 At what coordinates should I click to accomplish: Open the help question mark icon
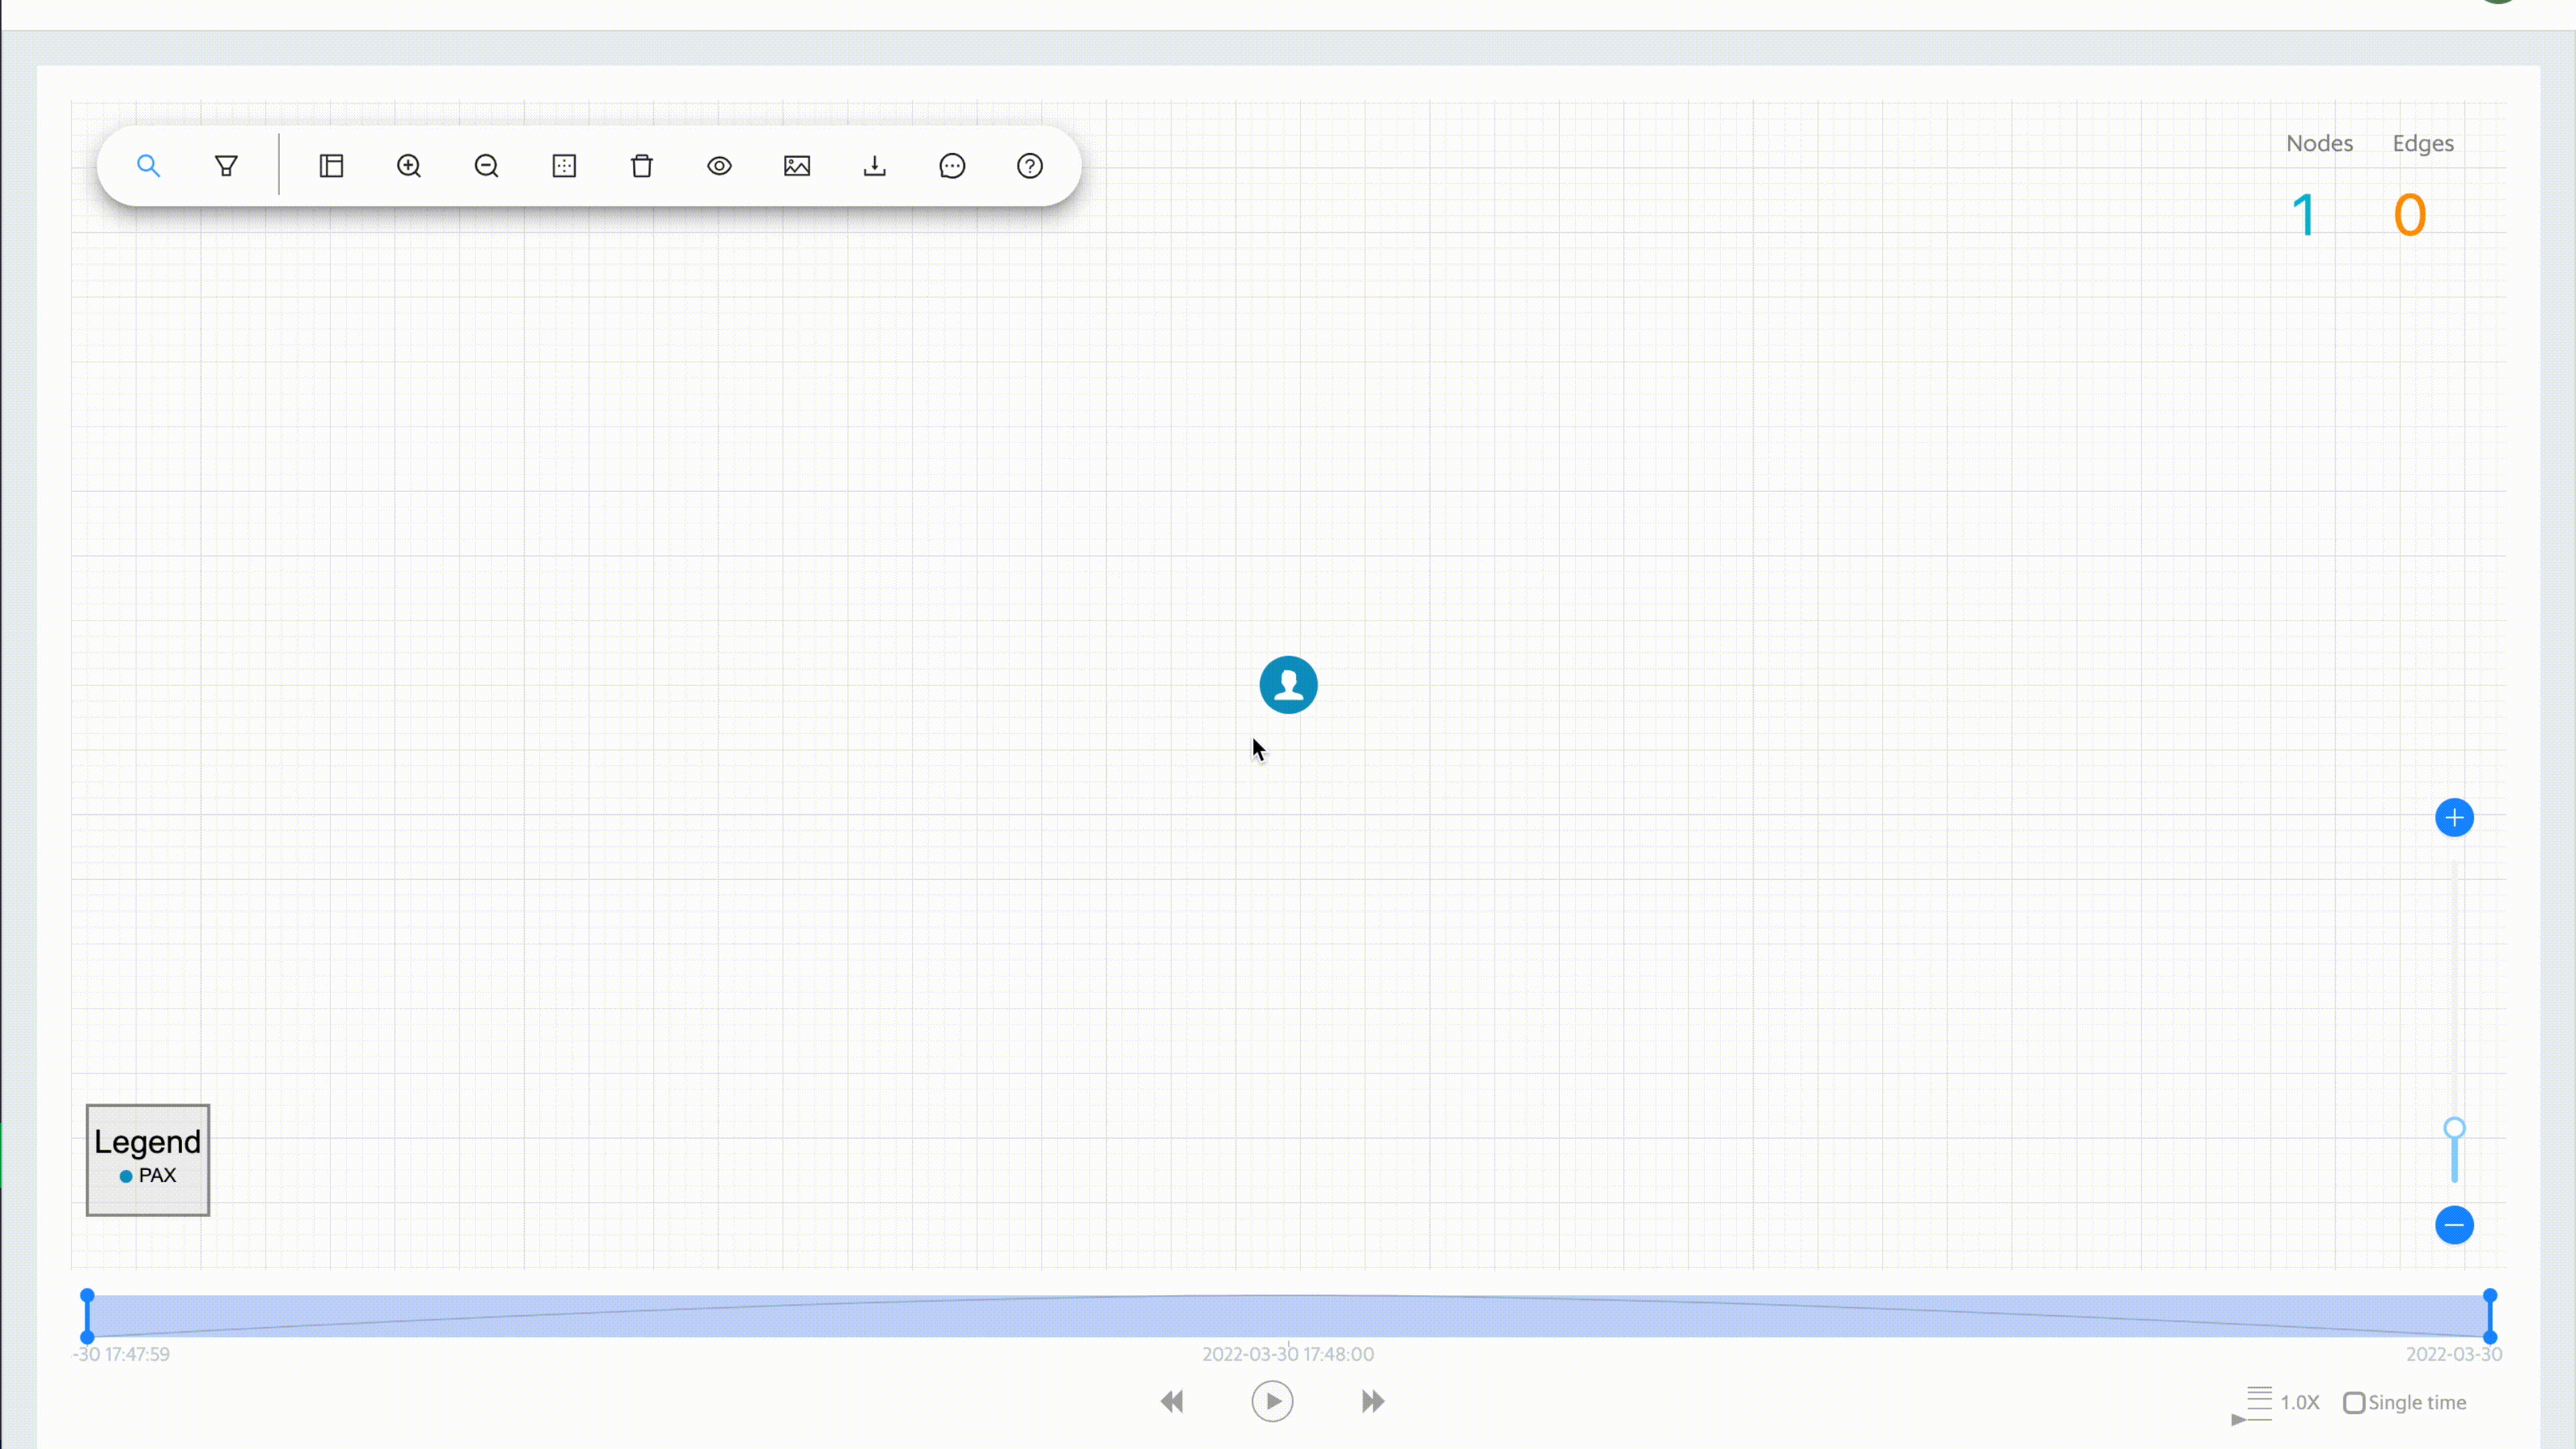click(x=1030, y=166)
